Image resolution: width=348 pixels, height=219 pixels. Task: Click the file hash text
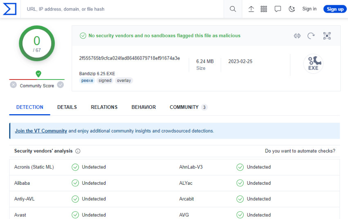pos(129,58)
